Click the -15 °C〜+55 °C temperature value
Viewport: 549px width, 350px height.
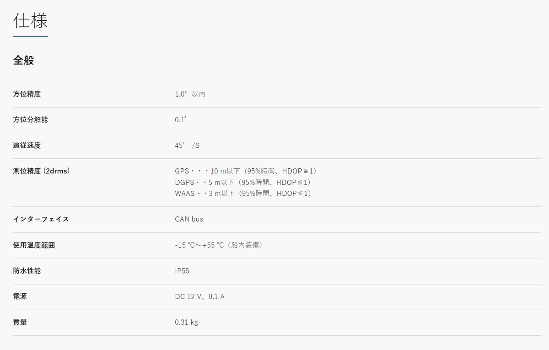(x=219, y=245)
